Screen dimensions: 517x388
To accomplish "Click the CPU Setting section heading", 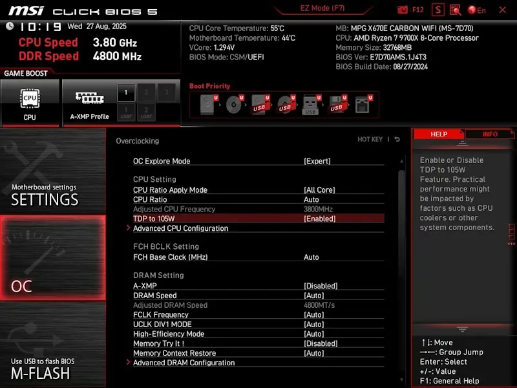I will coord(154,180).
